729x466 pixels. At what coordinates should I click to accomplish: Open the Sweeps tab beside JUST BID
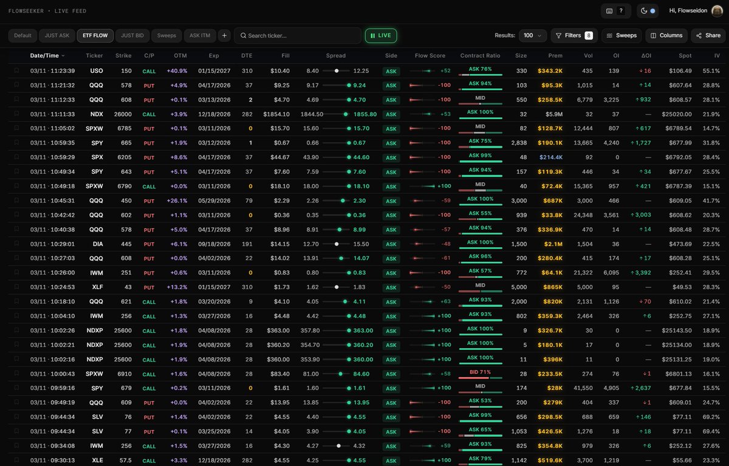point(166,35)
